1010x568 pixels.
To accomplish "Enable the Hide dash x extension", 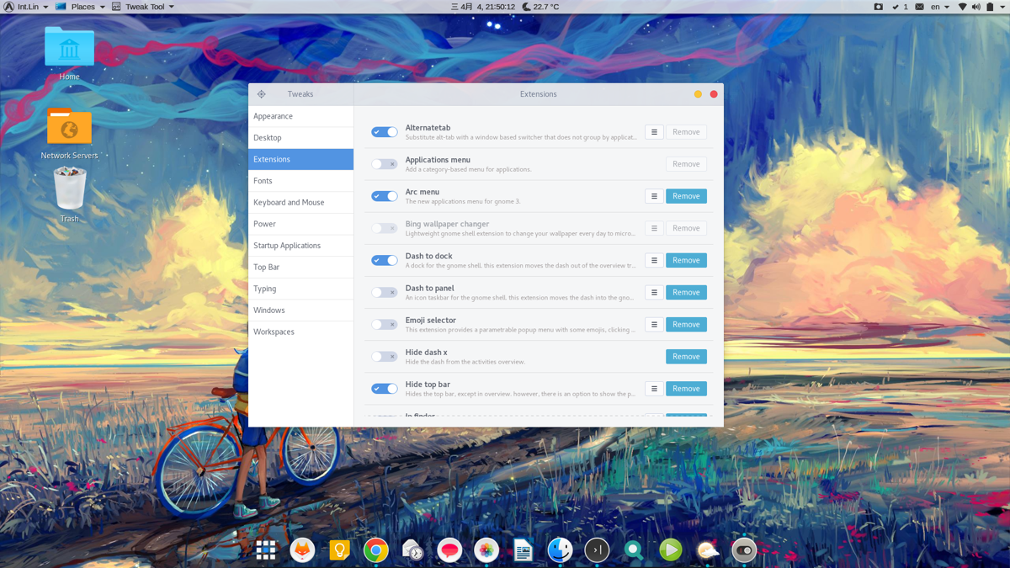I will click(x=385, y=356).
